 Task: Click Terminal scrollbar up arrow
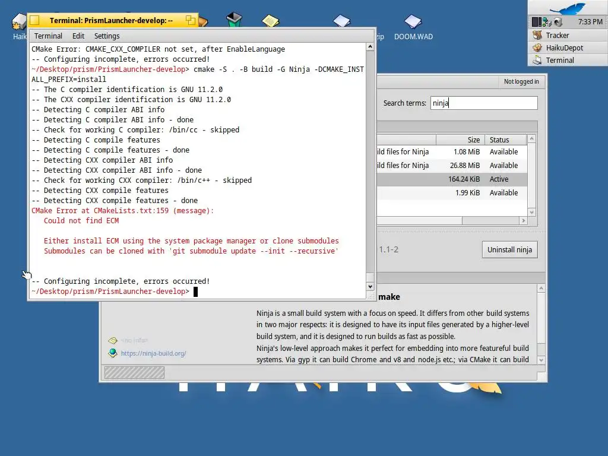(370, 46)
